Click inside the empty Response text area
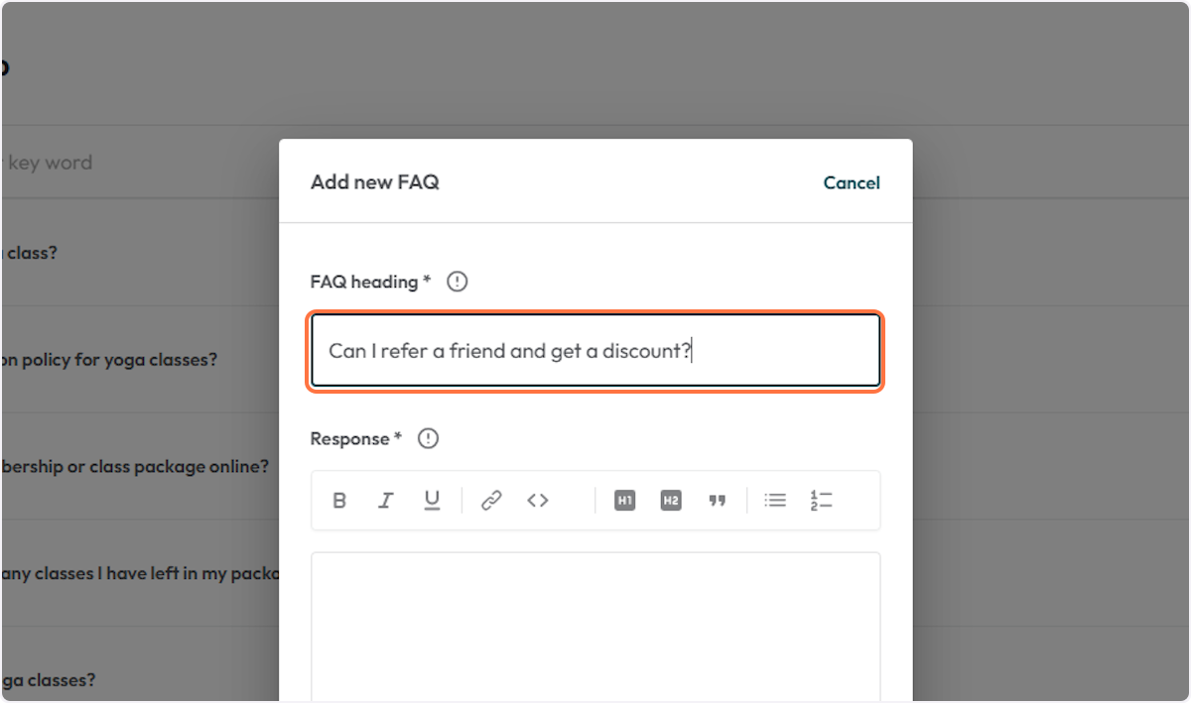1191x703 pixels. 595,625
